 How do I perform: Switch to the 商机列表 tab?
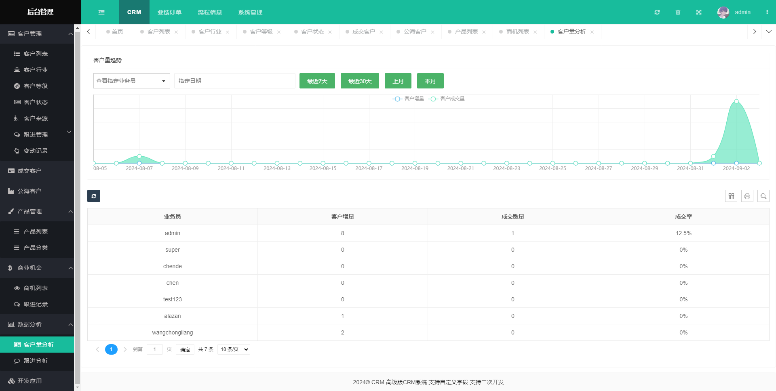pos(517,32)
